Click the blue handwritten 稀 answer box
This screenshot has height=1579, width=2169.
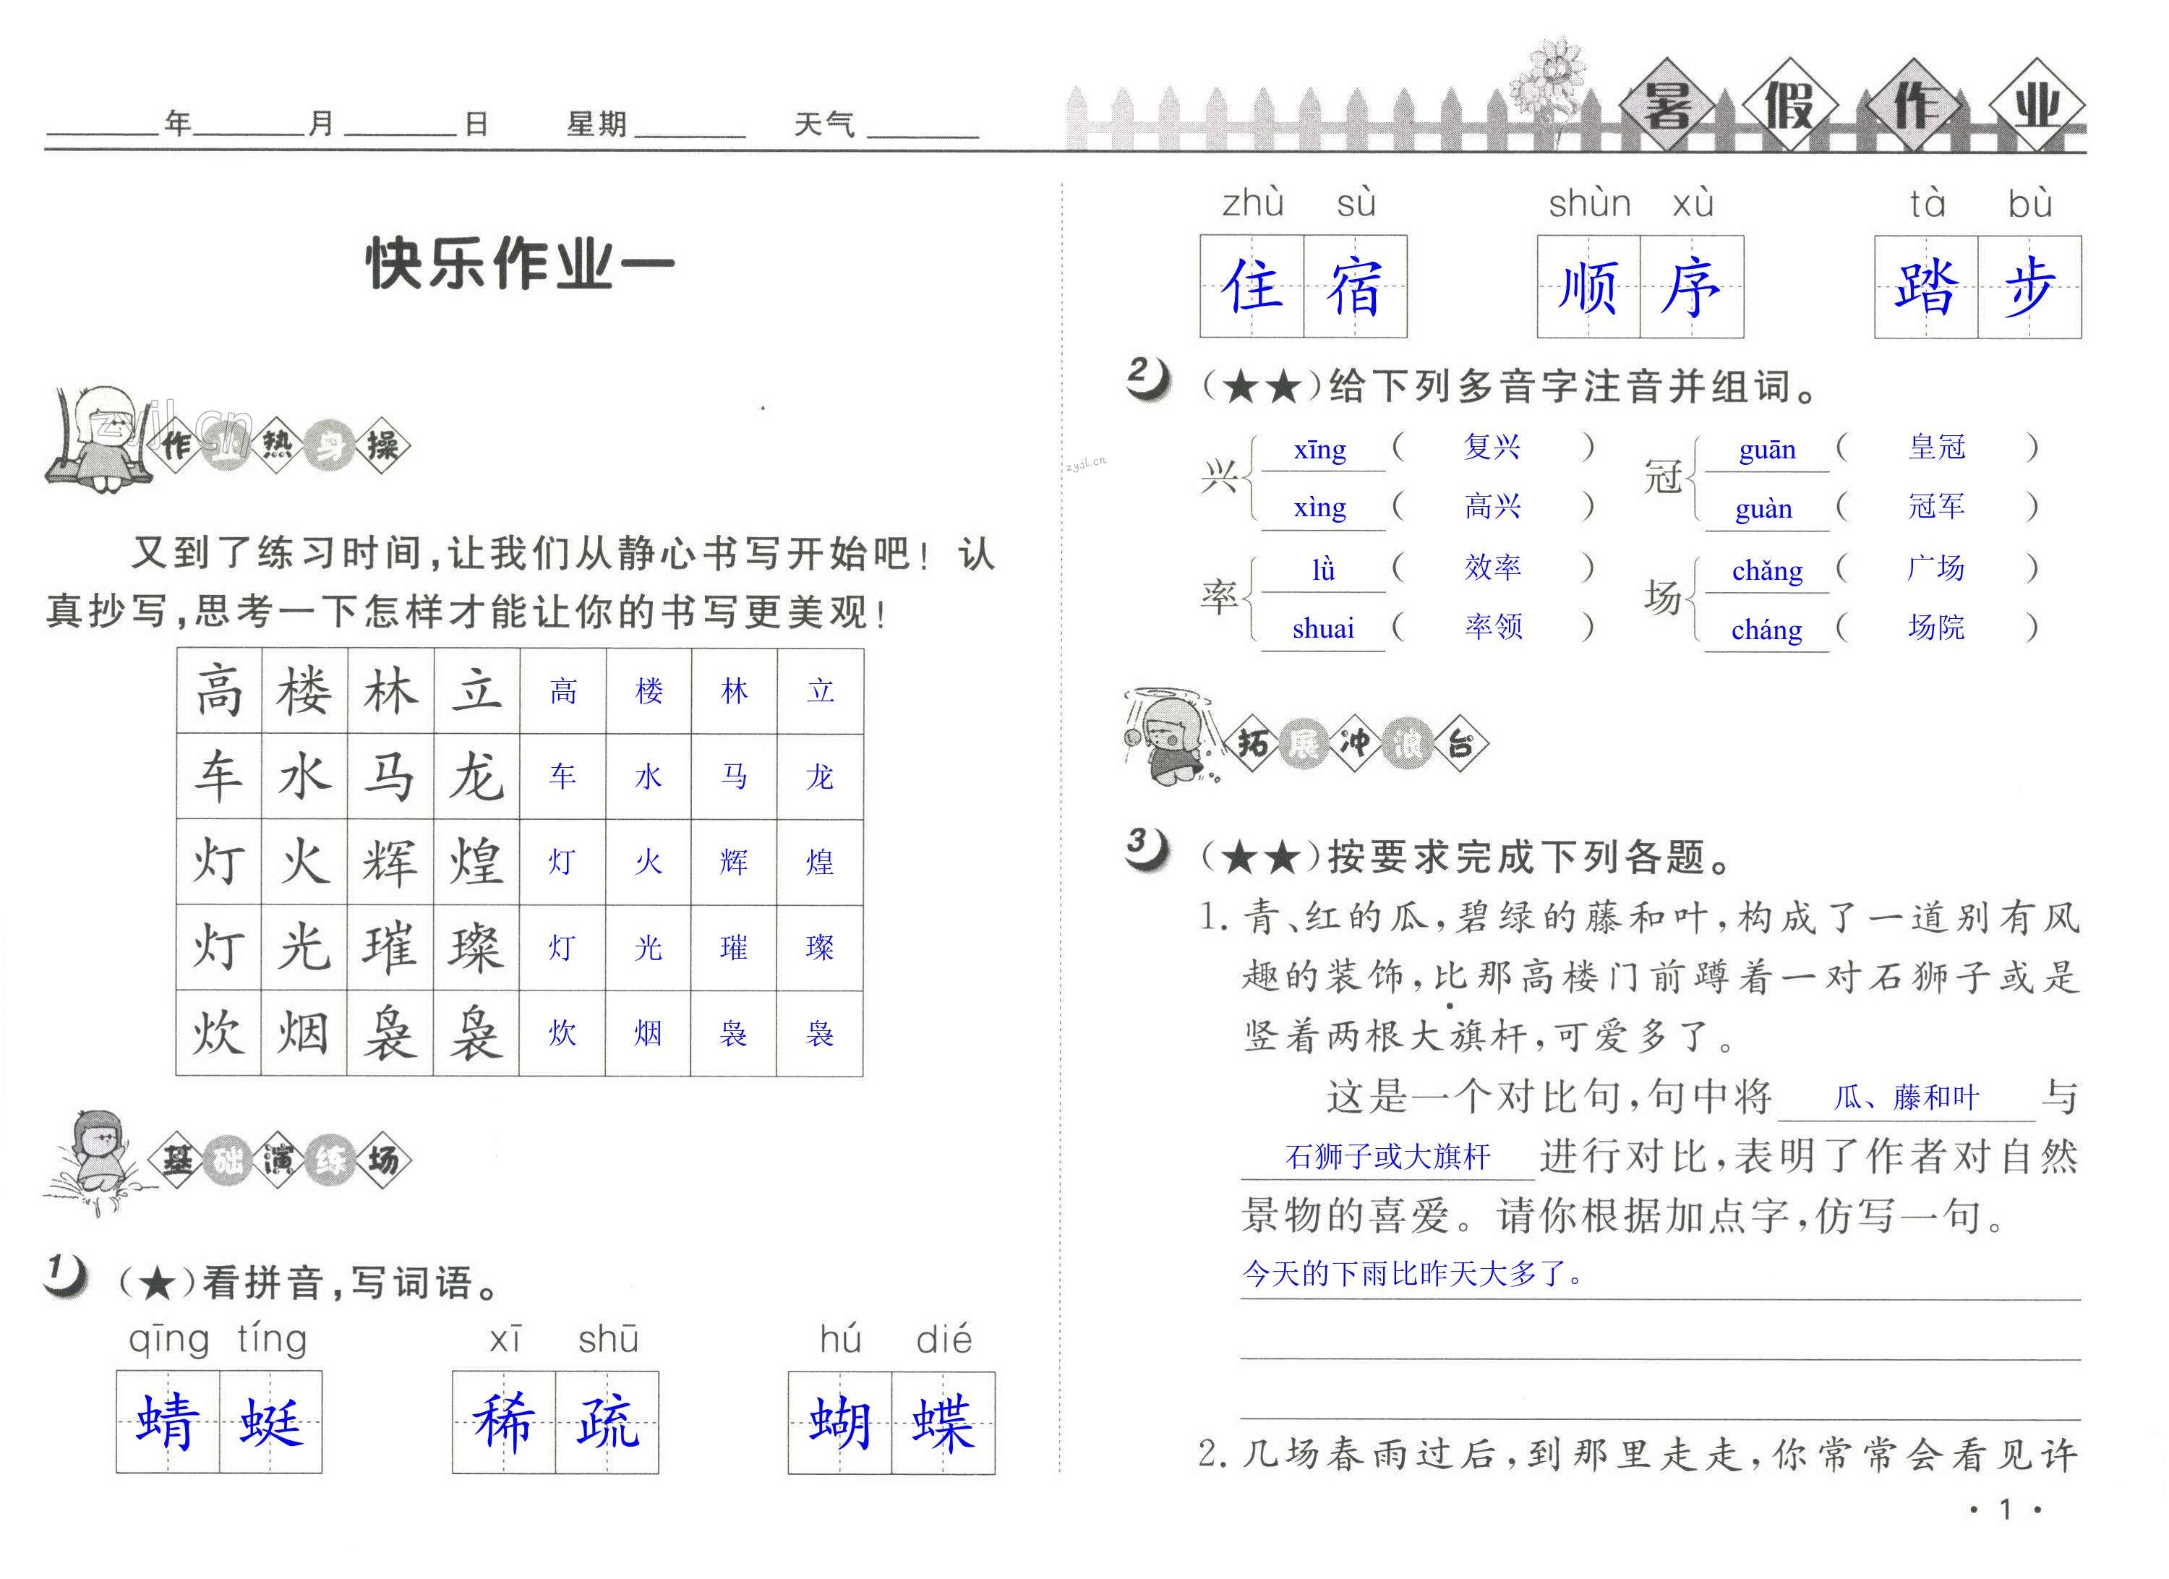tap(504, 1421)
